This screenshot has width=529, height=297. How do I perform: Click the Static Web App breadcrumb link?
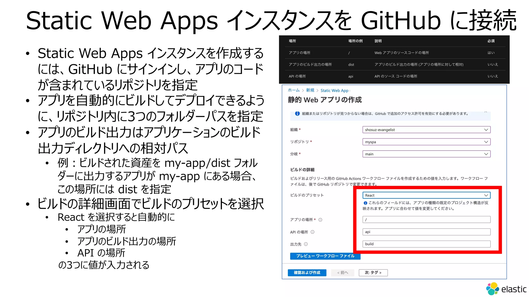pyautogui.click(x=334, y=90)
